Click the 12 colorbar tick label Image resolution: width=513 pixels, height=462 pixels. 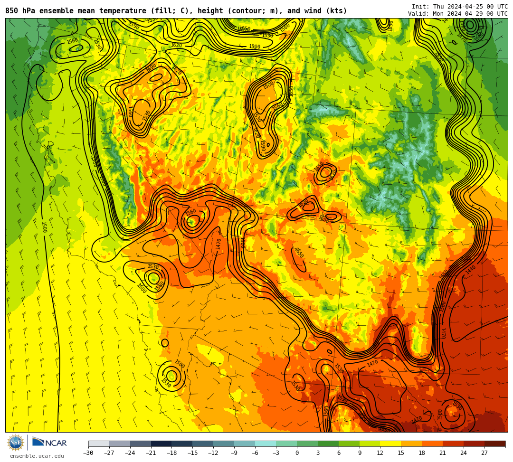[380, 453]
